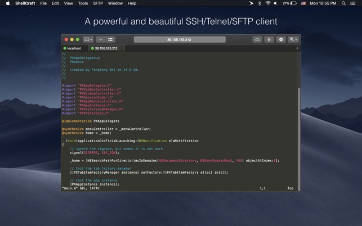This screenshot has width=362, height=226.
Task: Open the ShellCraft application menu
Action: click(25, 3)
